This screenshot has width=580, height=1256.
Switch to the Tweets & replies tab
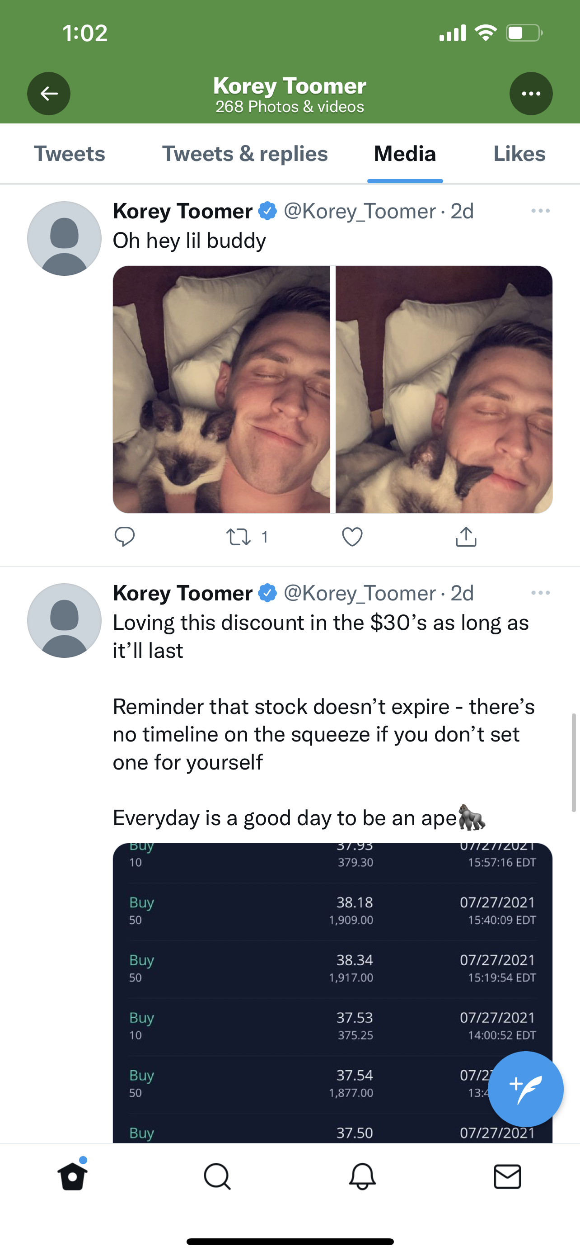(x=245, y=154)
